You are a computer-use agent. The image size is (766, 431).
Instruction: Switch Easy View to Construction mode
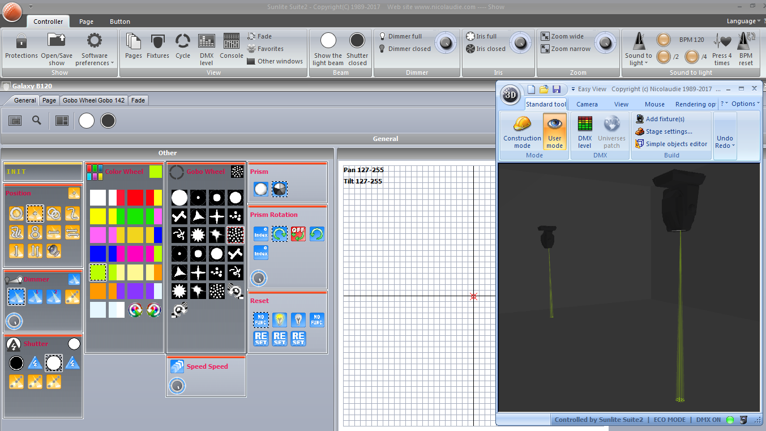click(522, 132)
